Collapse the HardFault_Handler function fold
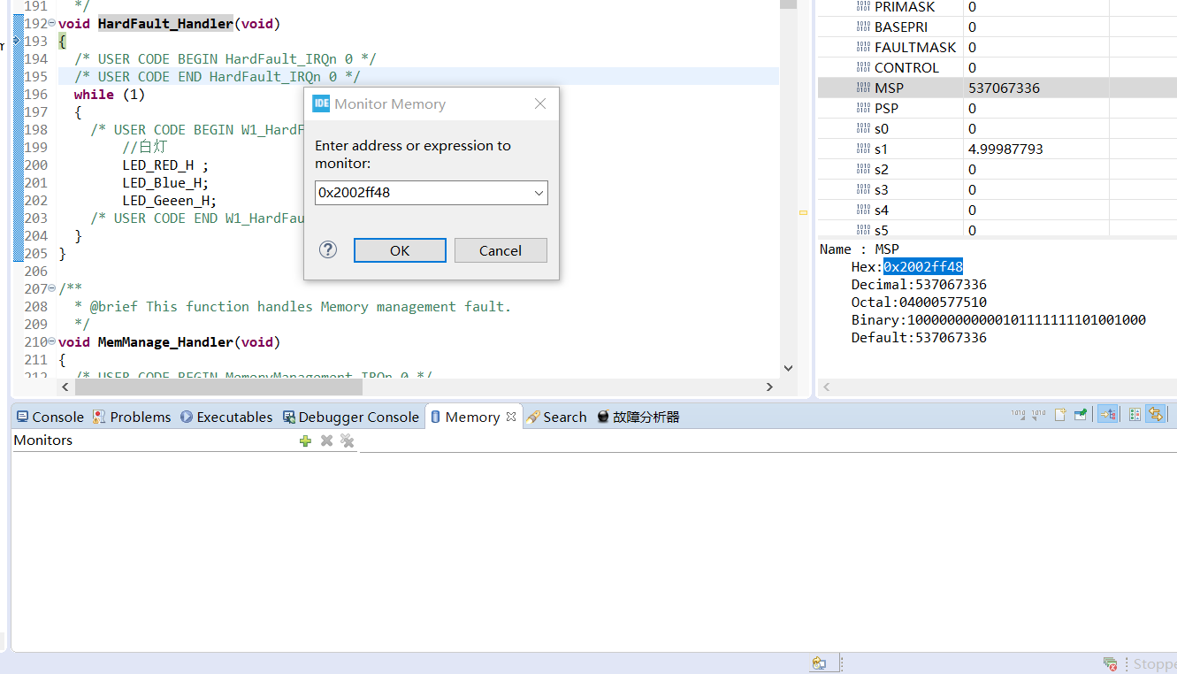The image size is (1177, 674). (50, 23)
